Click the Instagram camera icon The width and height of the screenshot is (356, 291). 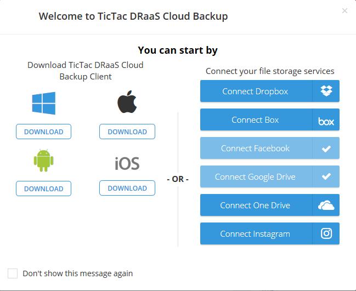326,233
